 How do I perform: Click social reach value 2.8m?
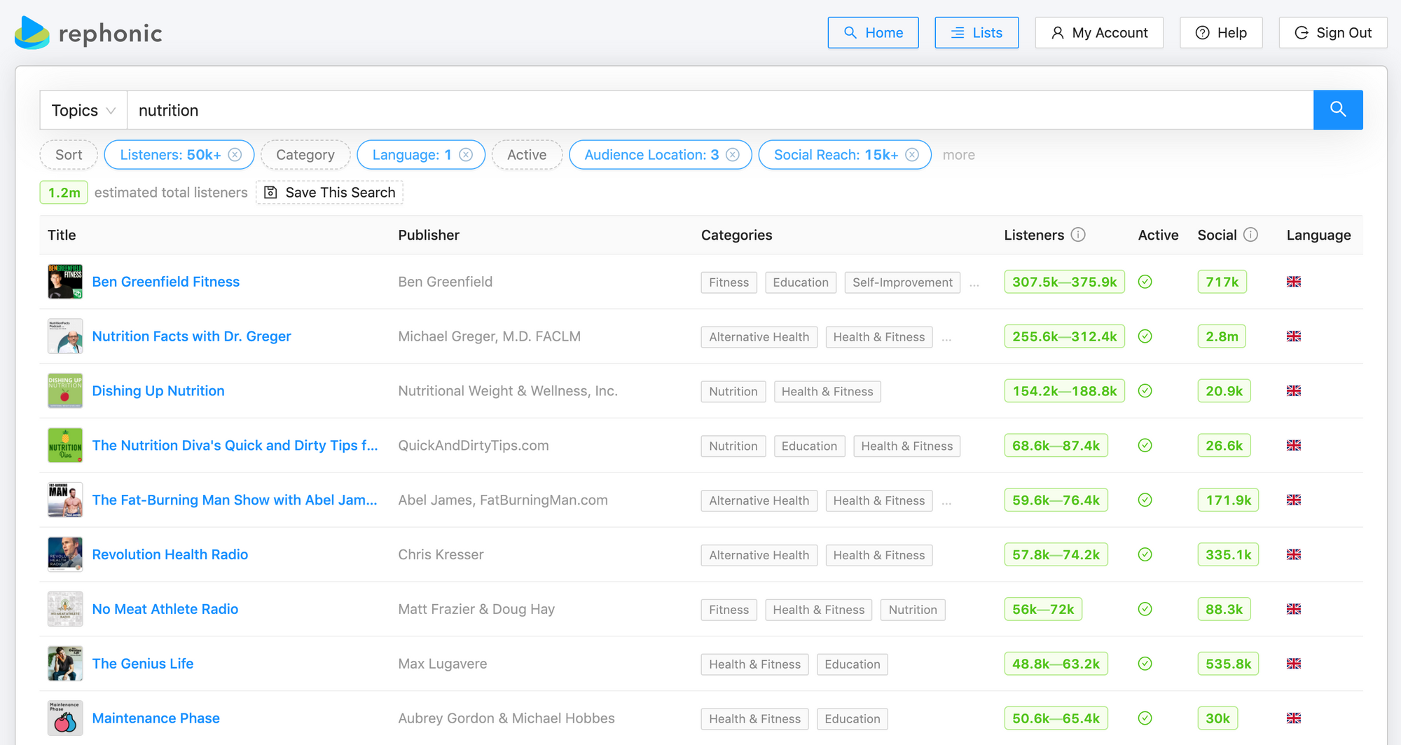pos(1222,336)
